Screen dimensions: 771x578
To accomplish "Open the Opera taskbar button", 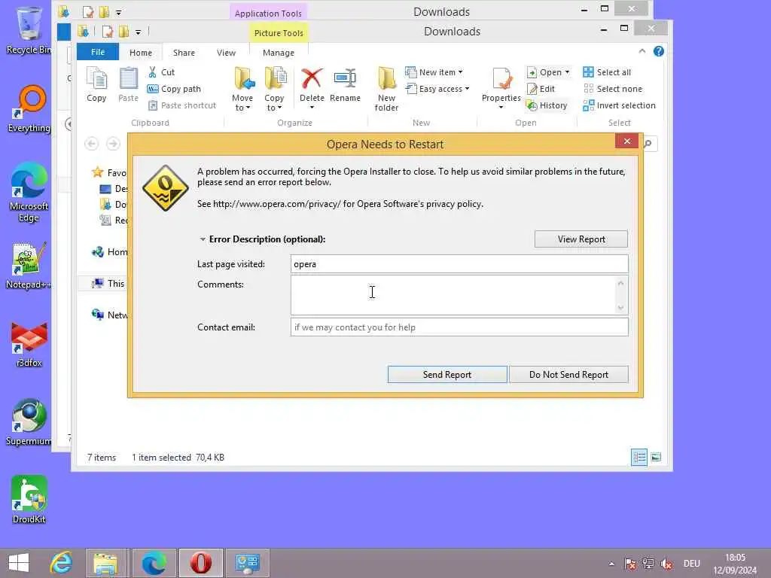I will 200,563.
